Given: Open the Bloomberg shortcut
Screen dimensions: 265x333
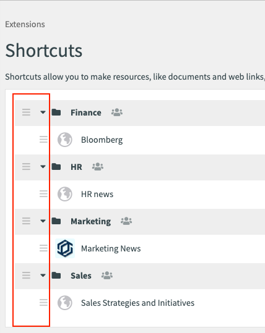Looking at the screenshot, I should 102,140.
